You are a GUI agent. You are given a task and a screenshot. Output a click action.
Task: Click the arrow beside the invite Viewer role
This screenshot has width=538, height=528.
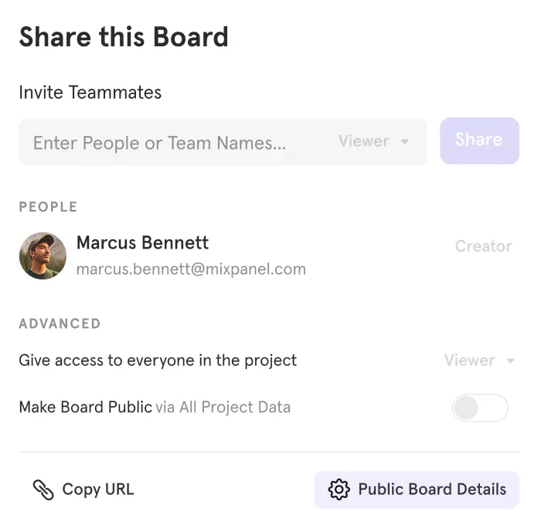coord(404,142)
